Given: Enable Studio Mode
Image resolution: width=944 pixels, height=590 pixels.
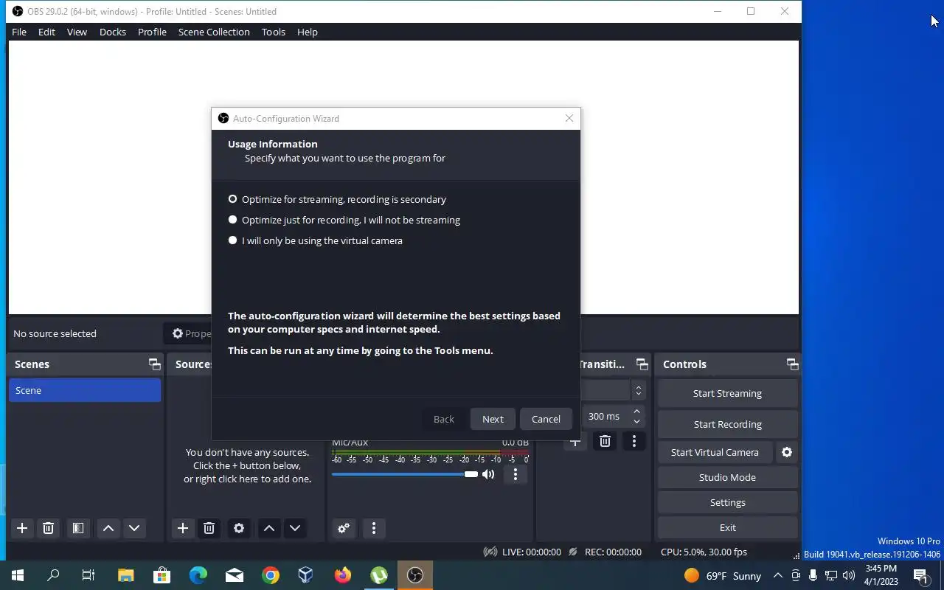Looking at the screenshot, I should pos(727,477).
